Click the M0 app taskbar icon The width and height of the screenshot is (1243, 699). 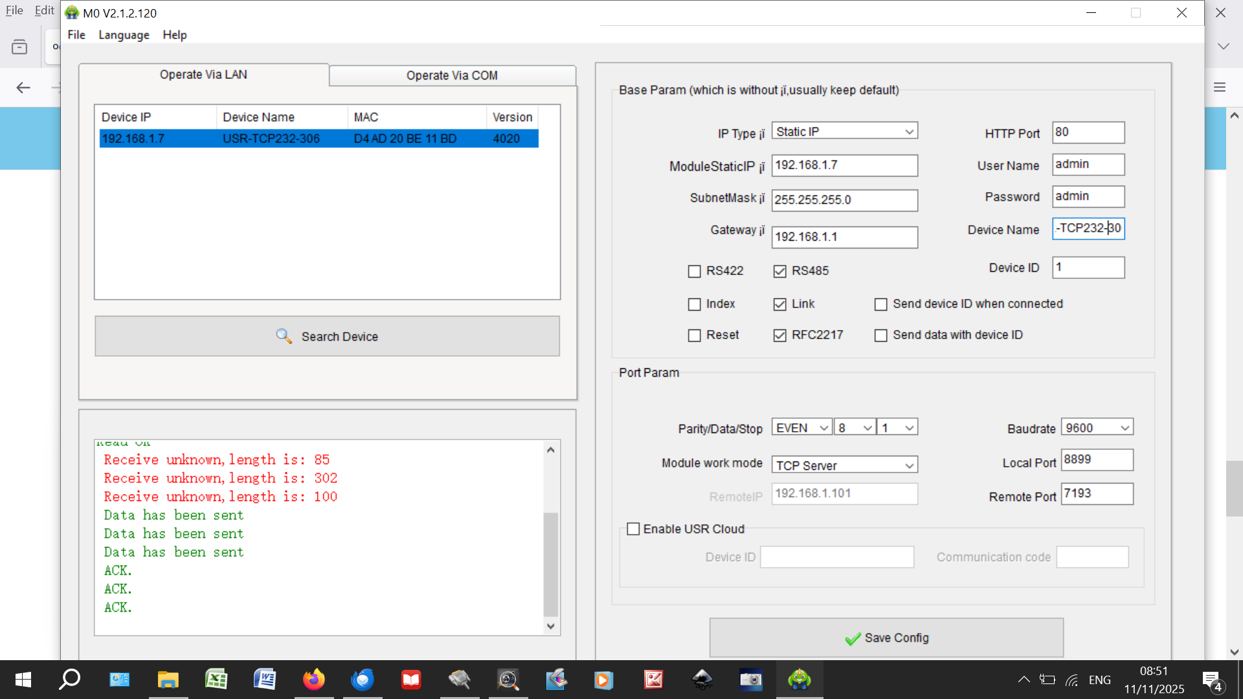click(x=800, y=680)
